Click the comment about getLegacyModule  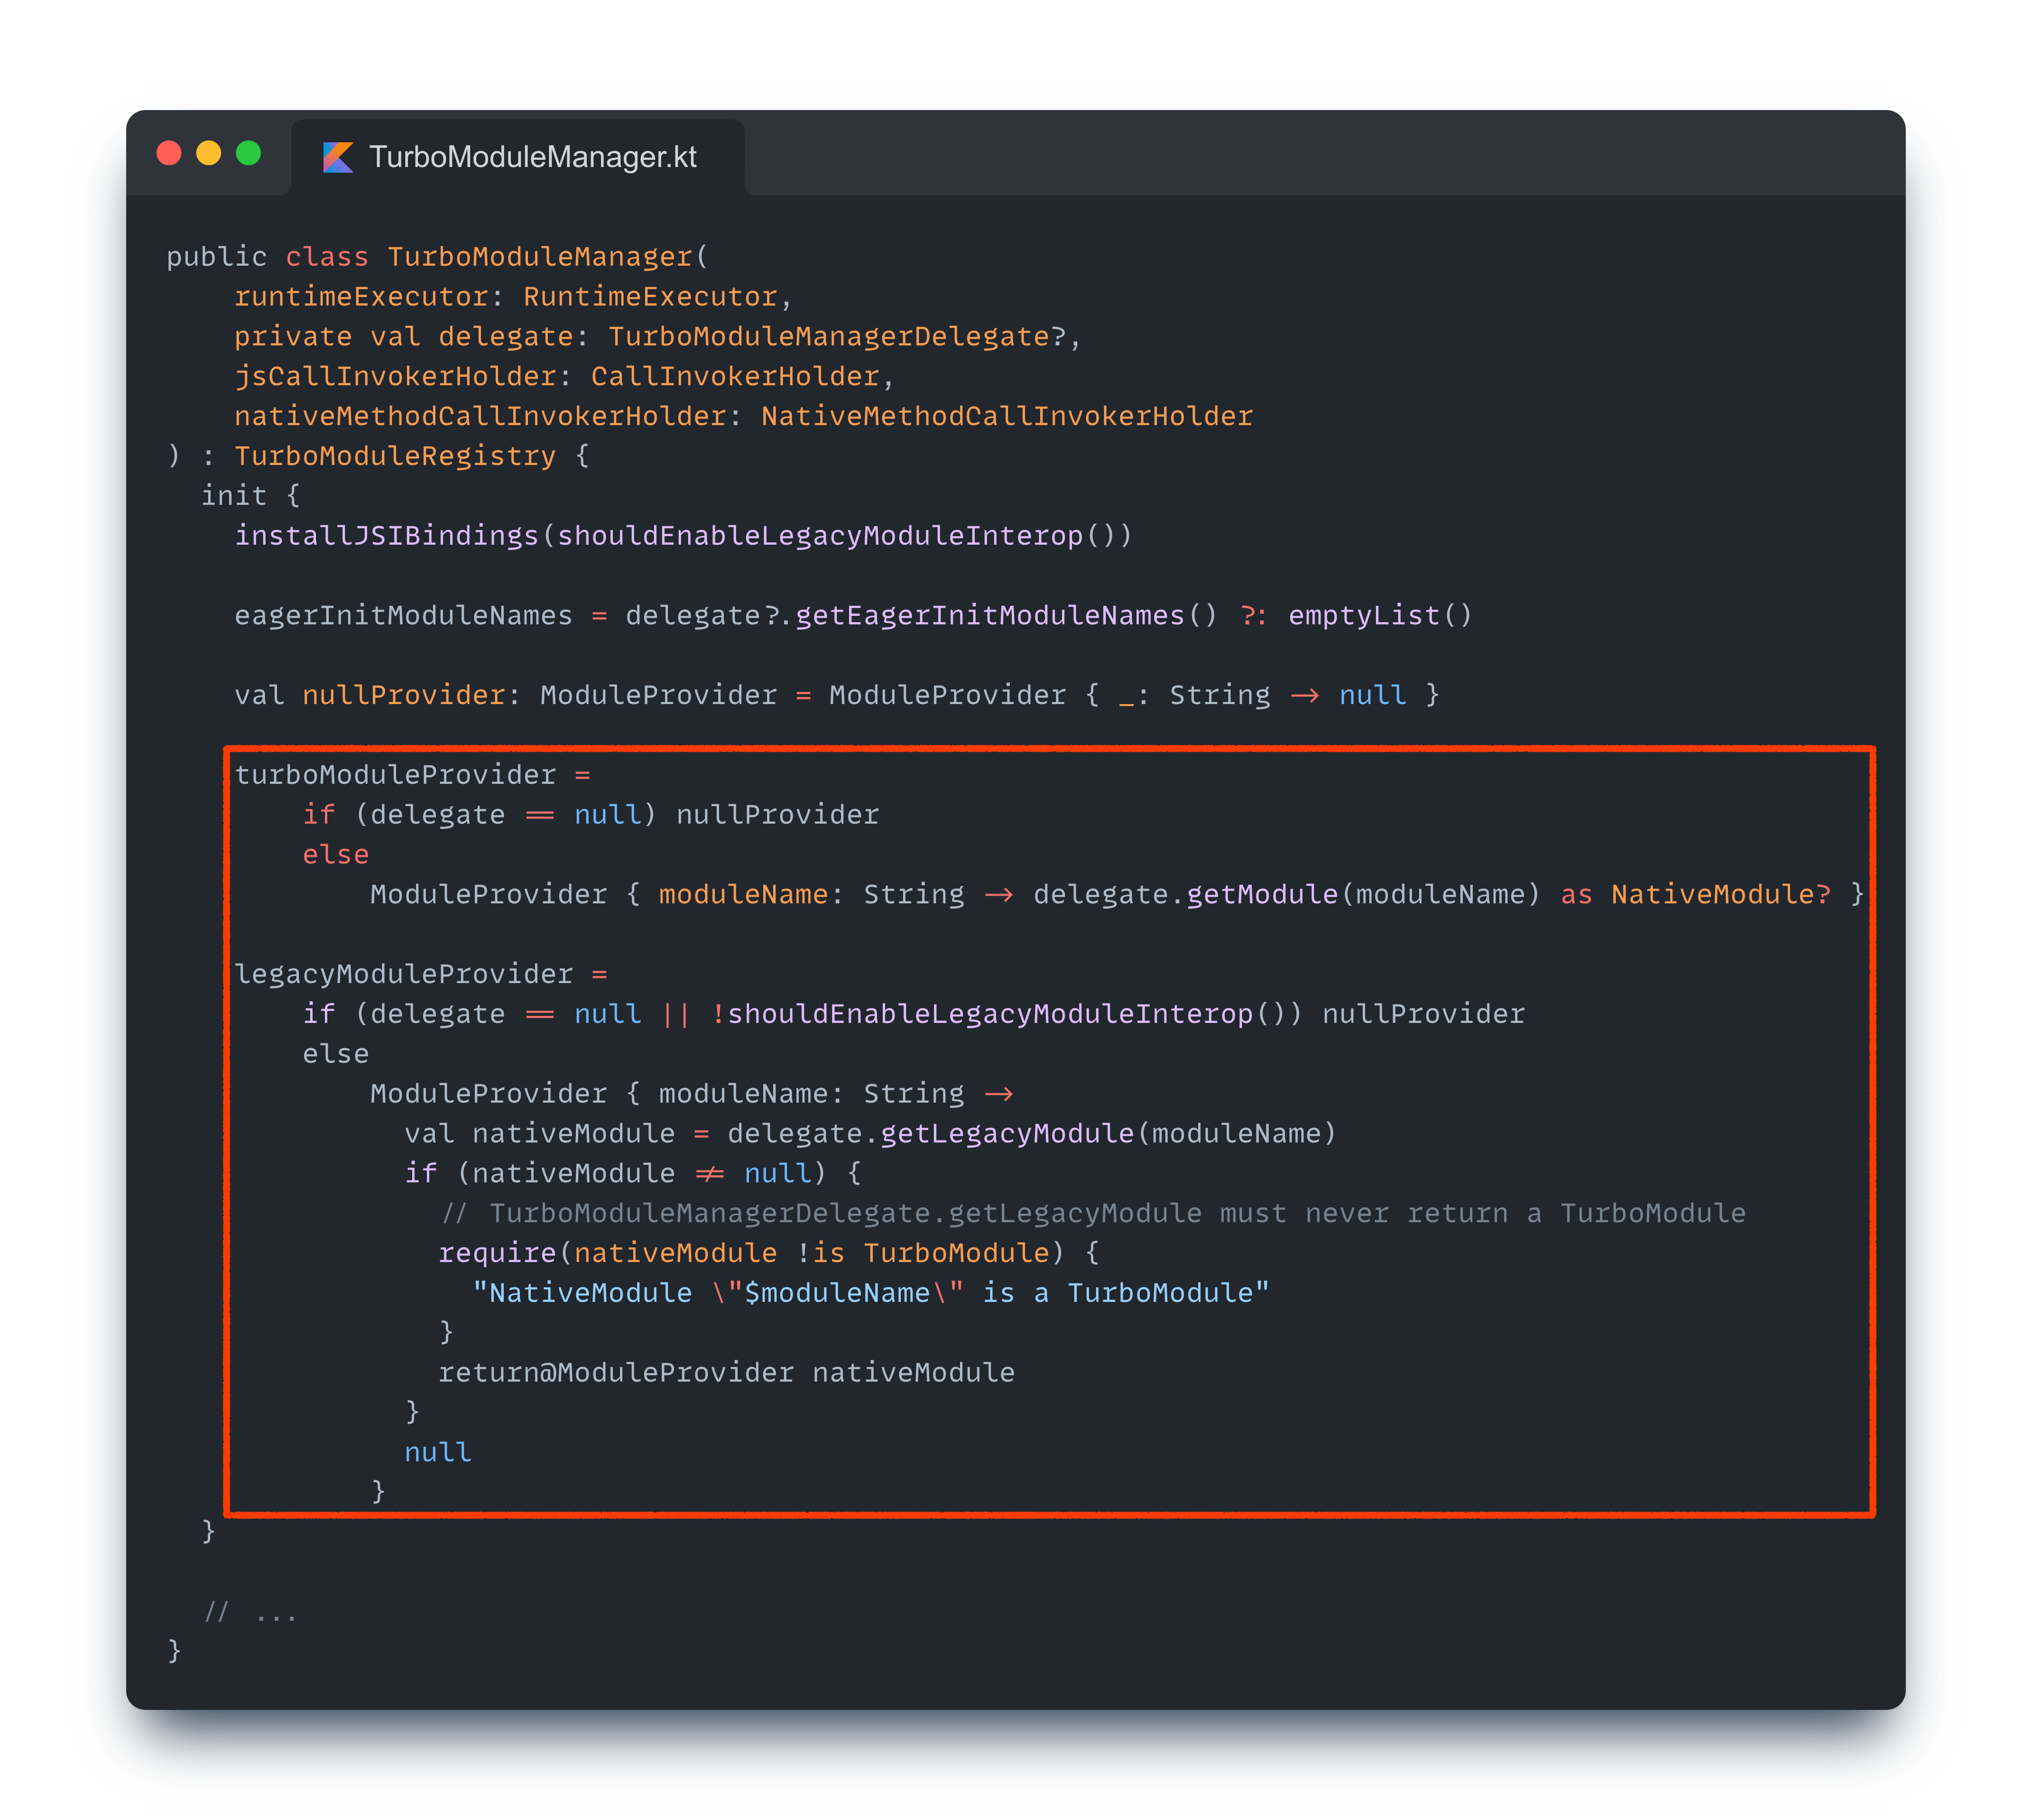coord(1093,1214)
